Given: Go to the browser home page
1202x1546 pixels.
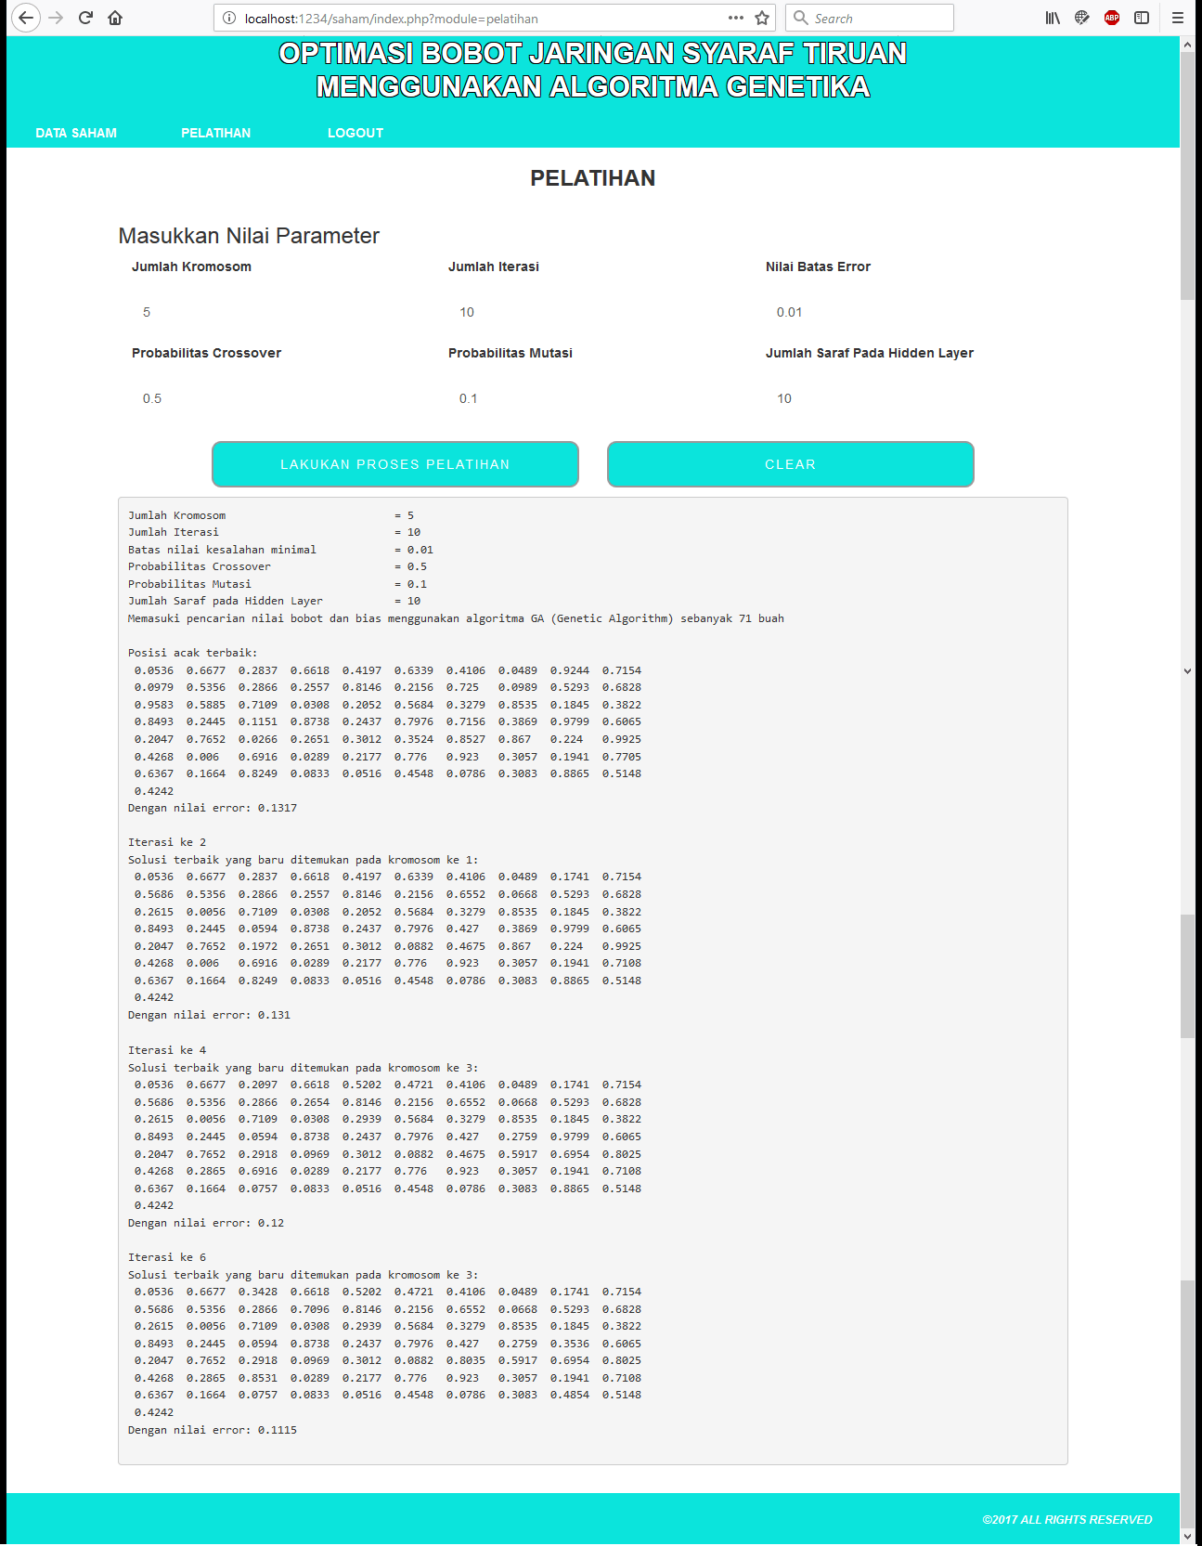Looking at the screenshot, I should pyautogui.click(x=115, y=18).
